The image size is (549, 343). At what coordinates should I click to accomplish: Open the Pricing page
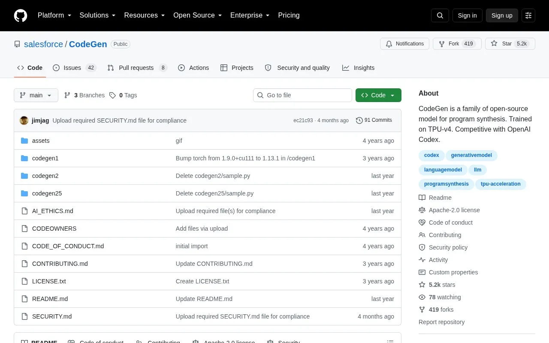289,15
